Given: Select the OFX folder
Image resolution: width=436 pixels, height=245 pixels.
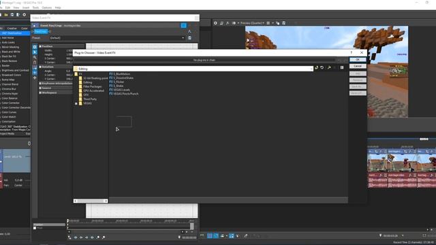Looking at the screenshot, I should 84,95.
